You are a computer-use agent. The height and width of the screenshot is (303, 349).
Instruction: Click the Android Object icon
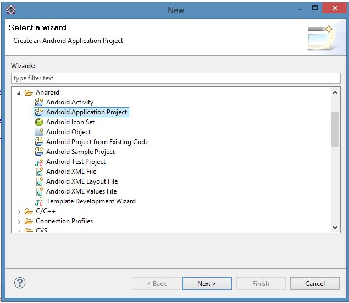[39, 132]
